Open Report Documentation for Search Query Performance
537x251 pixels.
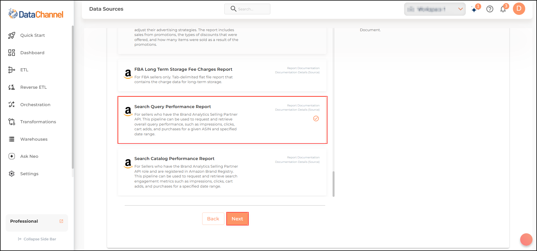coord(303,106)
